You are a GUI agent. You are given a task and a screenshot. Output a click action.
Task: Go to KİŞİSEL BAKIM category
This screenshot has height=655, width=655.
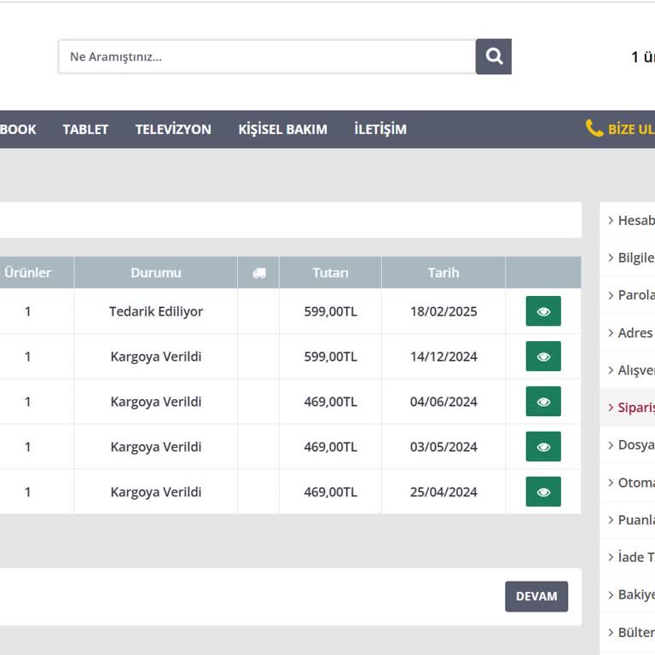282,130
